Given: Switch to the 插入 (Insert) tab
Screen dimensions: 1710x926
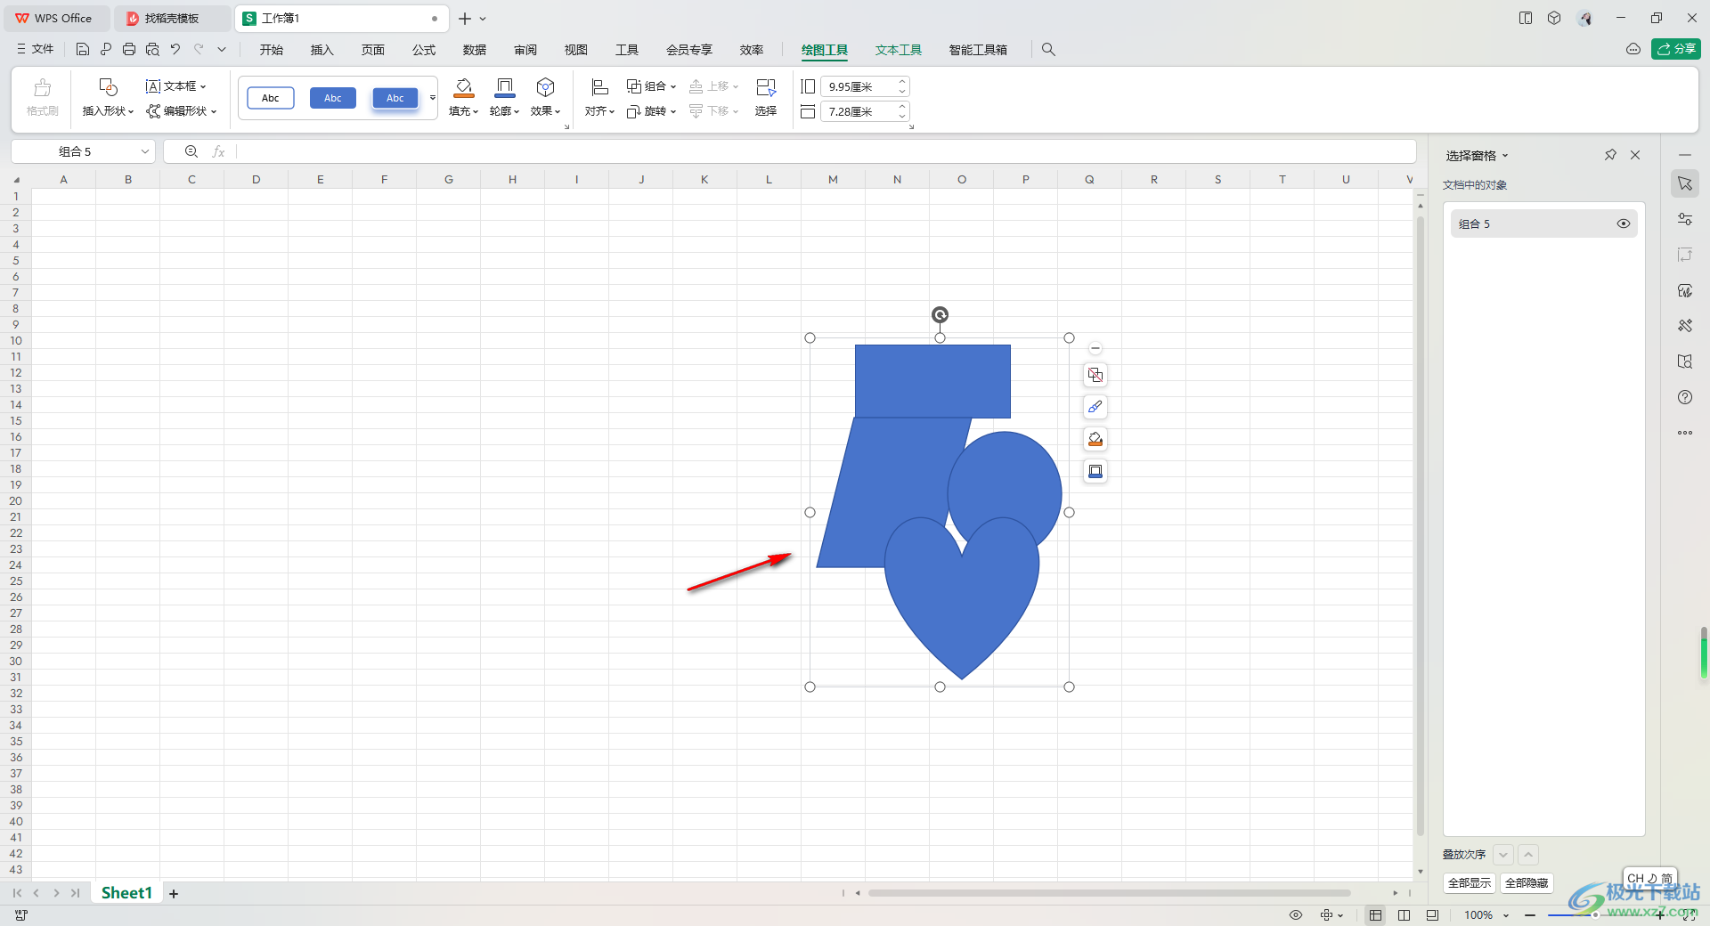Looking at the screenshot, I should (322, 50).
